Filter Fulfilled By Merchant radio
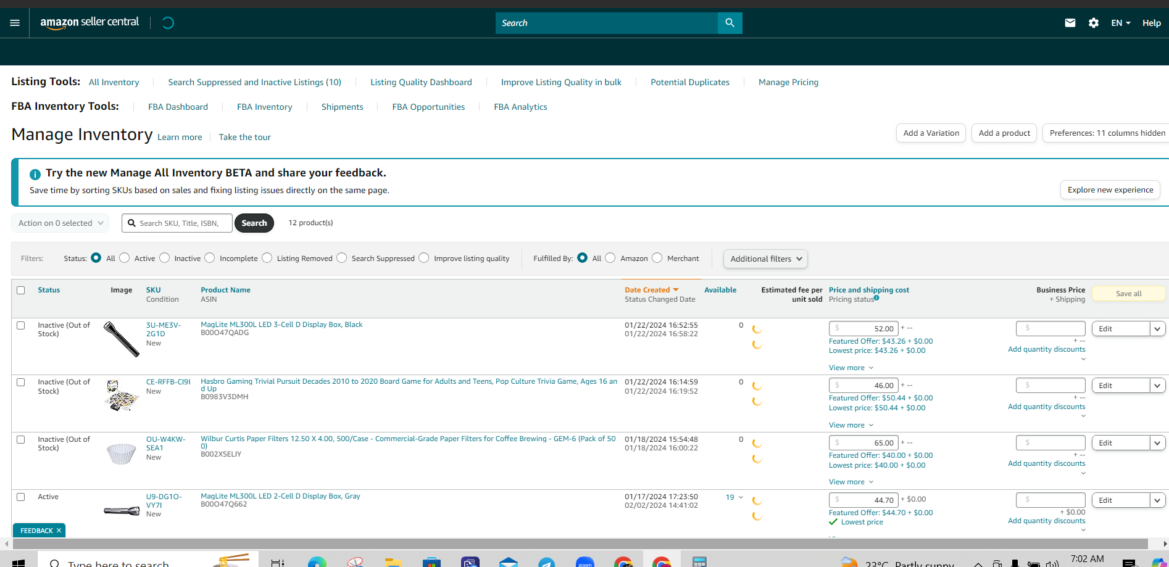The image size is (1169, 567). click(x=657, y=258)
